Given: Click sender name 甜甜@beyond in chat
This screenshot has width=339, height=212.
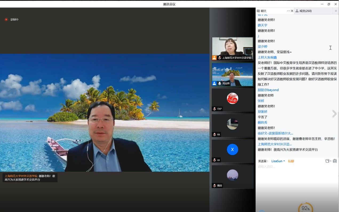Looking at the screenshot, I should click(x=268, y=90).
